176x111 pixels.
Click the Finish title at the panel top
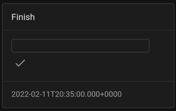point(23,17)
